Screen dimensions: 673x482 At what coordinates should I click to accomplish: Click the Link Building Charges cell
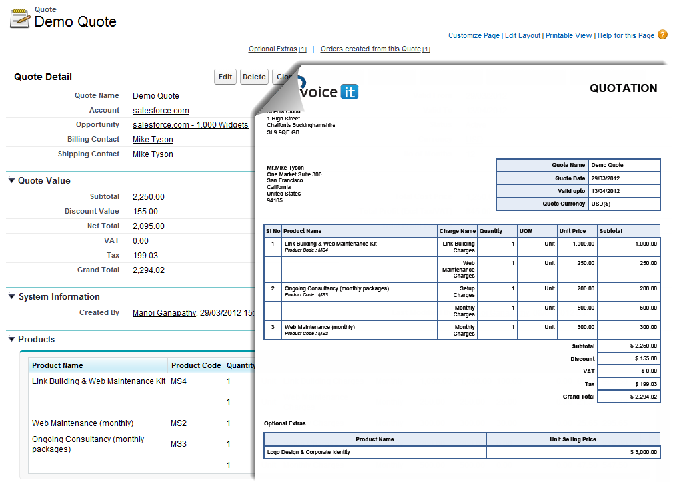coord(458,247)
